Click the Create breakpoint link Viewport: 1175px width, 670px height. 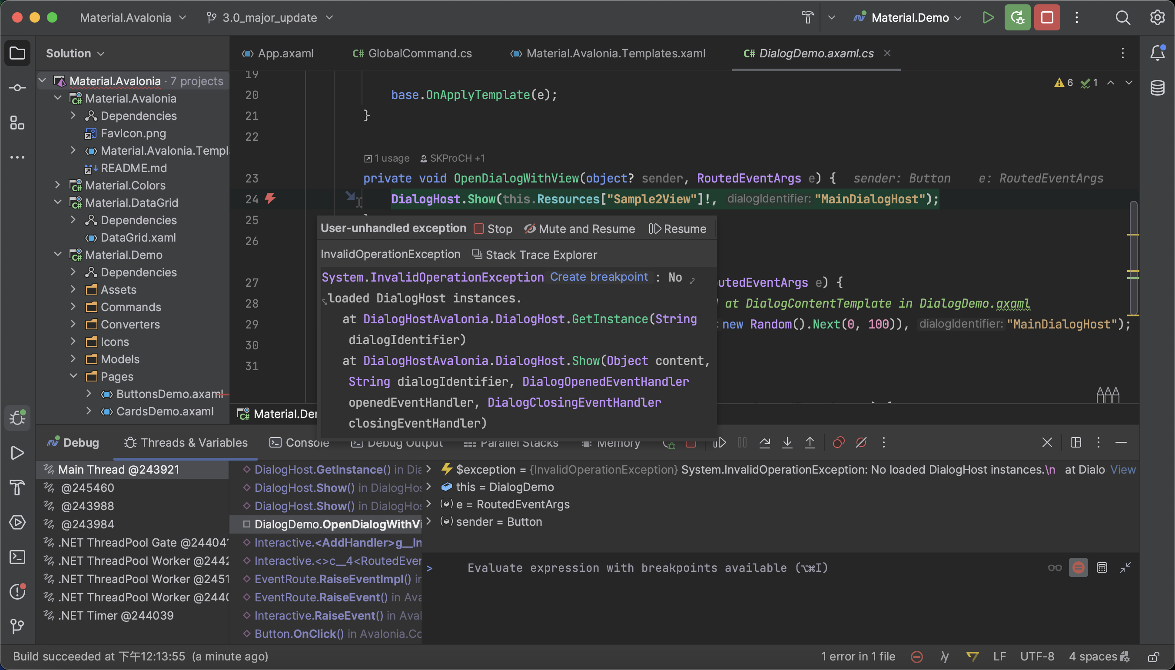click(598, 276)
